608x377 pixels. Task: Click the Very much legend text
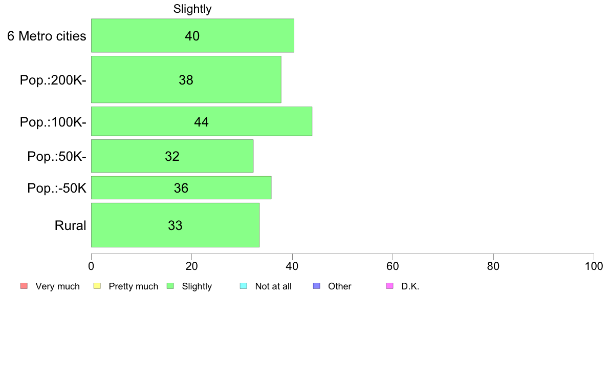point(57,286)
